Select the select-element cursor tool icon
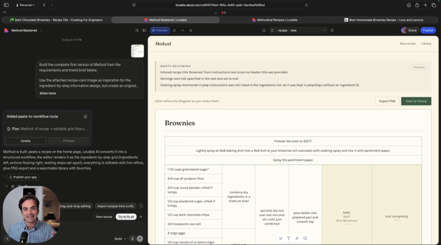 281,238
